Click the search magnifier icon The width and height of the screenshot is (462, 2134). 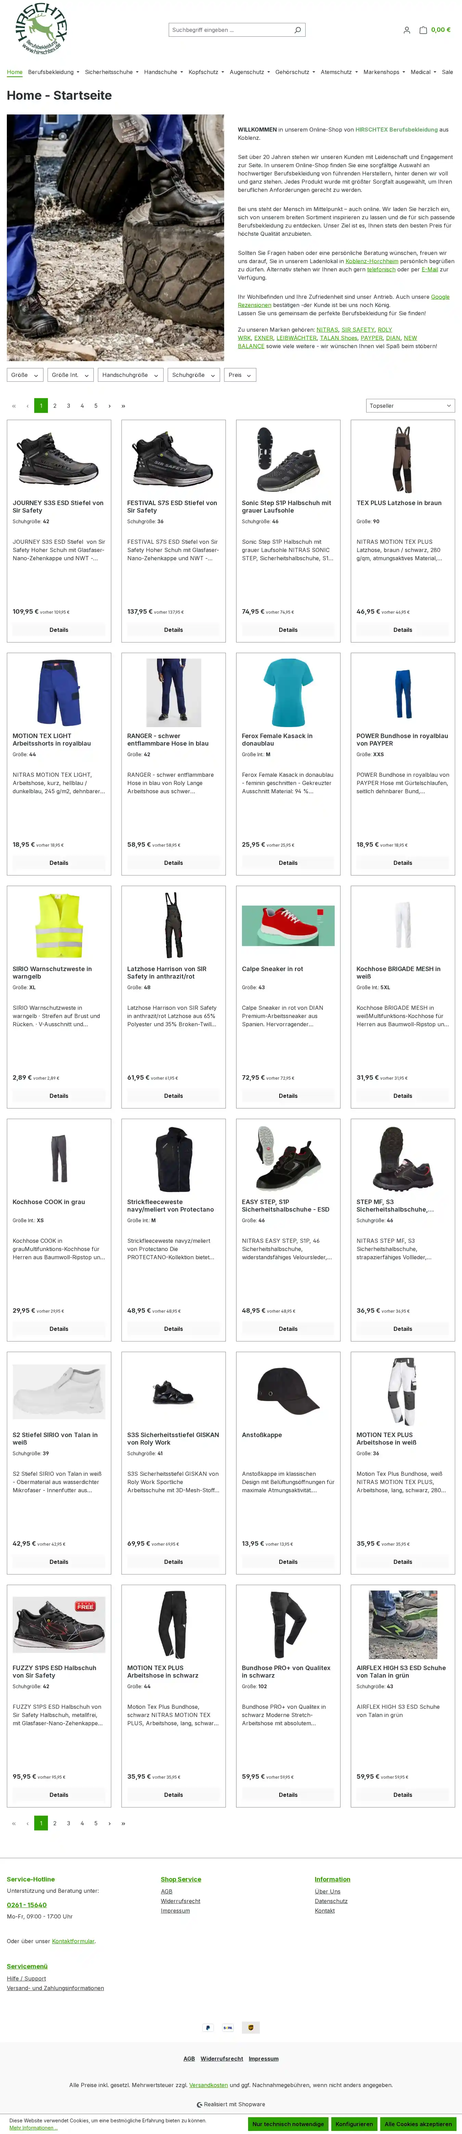coord(297,30)
